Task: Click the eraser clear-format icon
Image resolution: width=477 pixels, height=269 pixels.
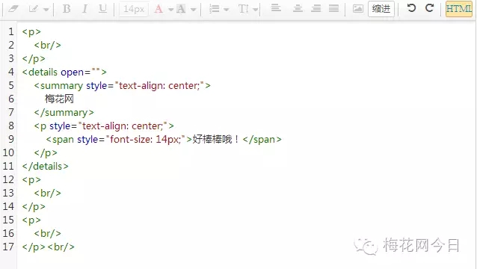Action: pos(13,9)
